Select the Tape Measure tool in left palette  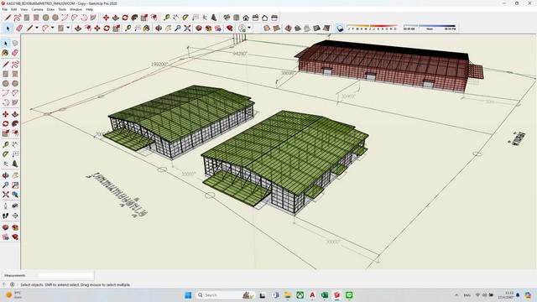point(6,144)
